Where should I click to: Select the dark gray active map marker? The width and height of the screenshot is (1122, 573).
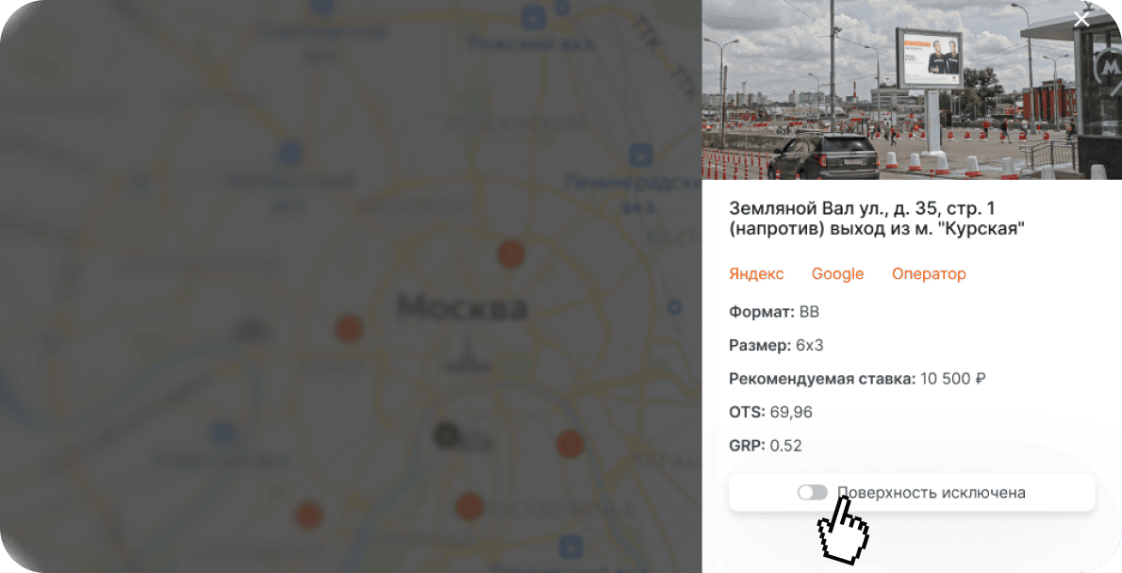click(x=447, y=435)
